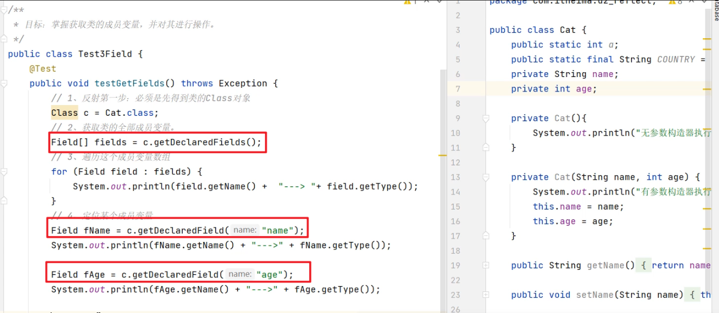
Task: Click line number 13 in Cat gutter
Action: 455,177
